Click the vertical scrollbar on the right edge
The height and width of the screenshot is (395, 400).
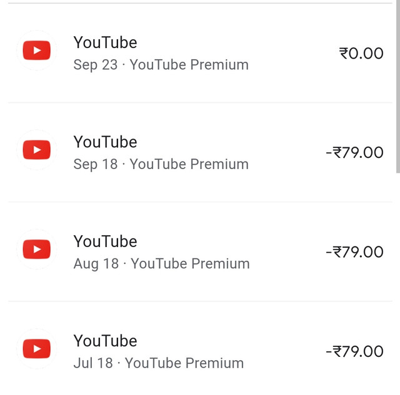397,87
